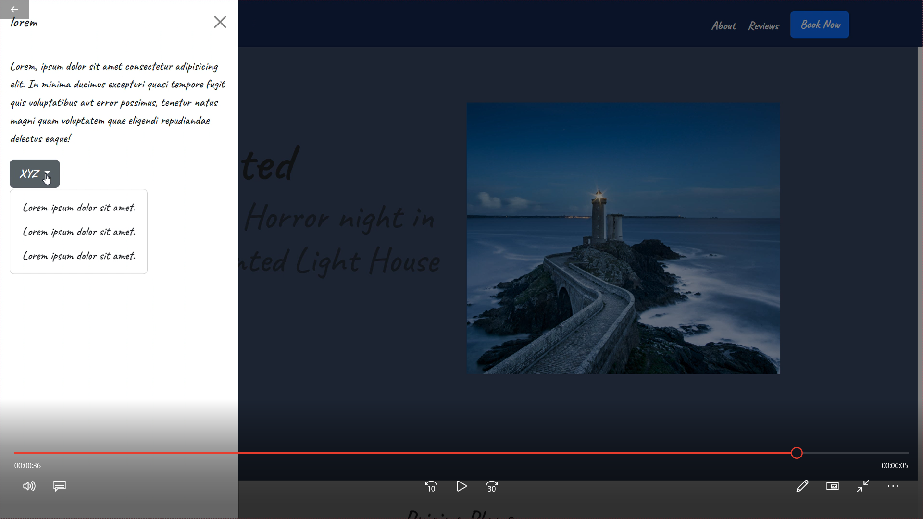This screenshot has height=519, width=923.
Task: Open the more options ellipsis menu
Action: click(x=893, y=486)
